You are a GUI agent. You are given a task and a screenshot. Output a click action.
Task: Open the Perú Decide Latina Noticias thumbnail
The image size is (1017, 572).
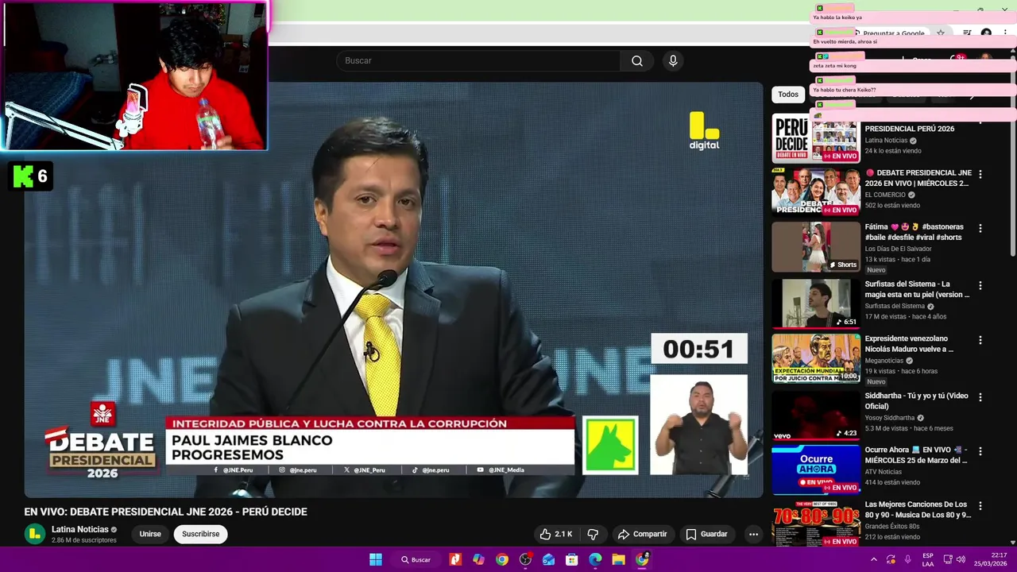pos(816,138)
